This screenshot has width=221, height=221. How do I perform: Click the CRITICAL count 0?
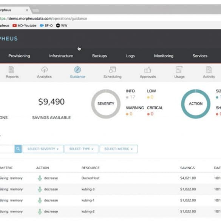[152, 114]
